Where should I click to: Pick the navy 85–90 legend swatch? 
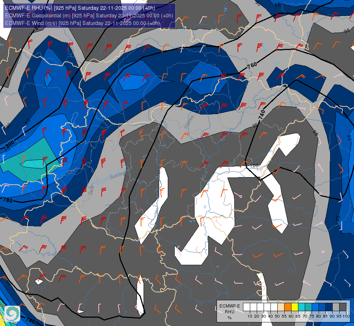329,307
